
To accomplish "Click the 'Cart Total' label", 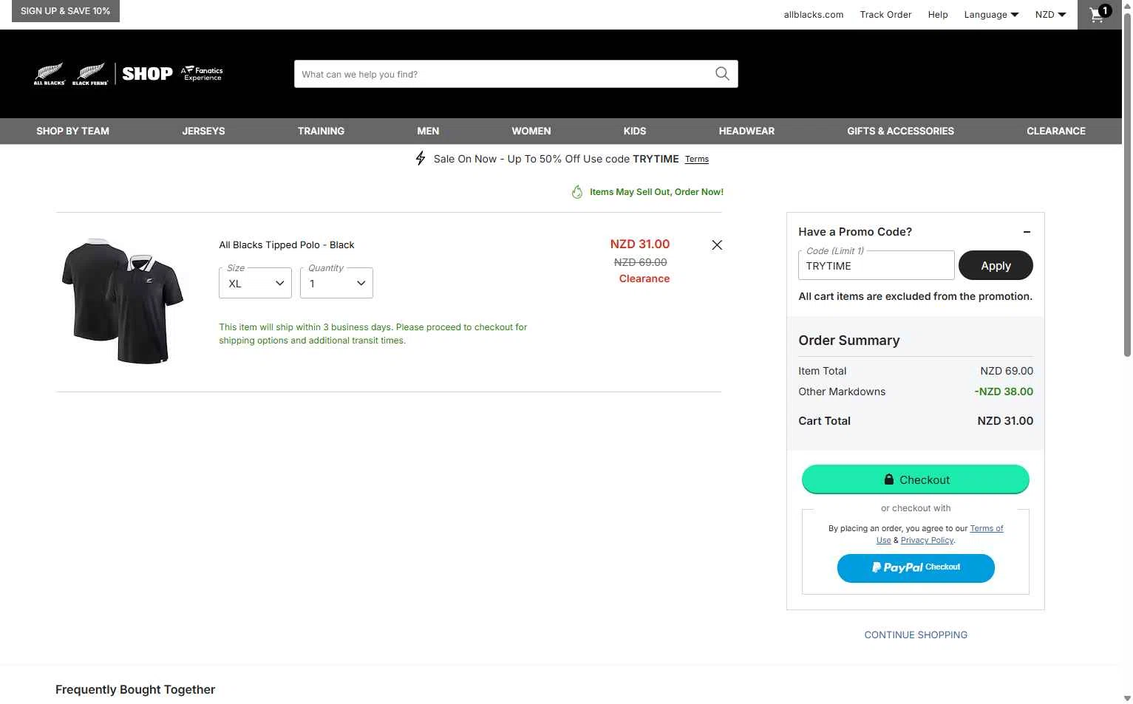I will coord(824,421).
